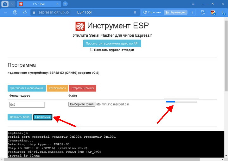Click the Выберите файл button
The width and height of the screenshot is (228, 161).
point(82,104)
